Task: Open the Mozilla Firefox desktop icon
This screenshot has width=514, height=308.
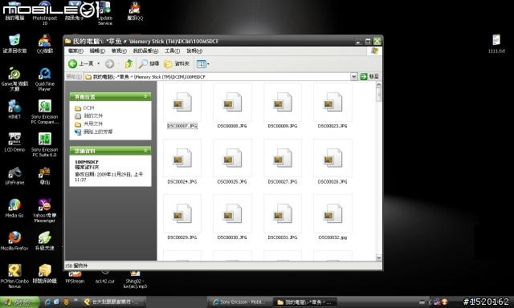Action: 14,241
